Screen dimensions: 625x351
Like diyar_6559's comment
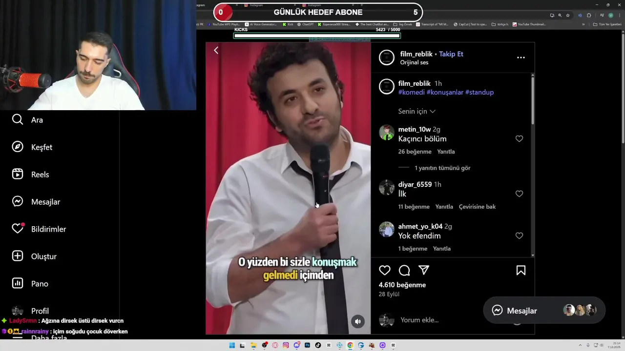519,194
